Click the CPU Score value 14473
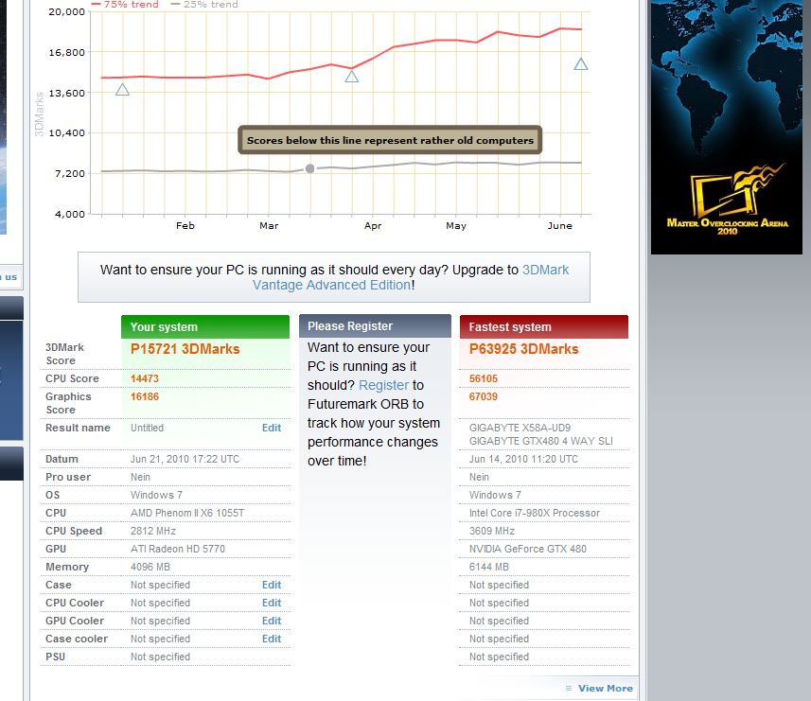This screenshot has height=701, width=811. pos(144,378)
